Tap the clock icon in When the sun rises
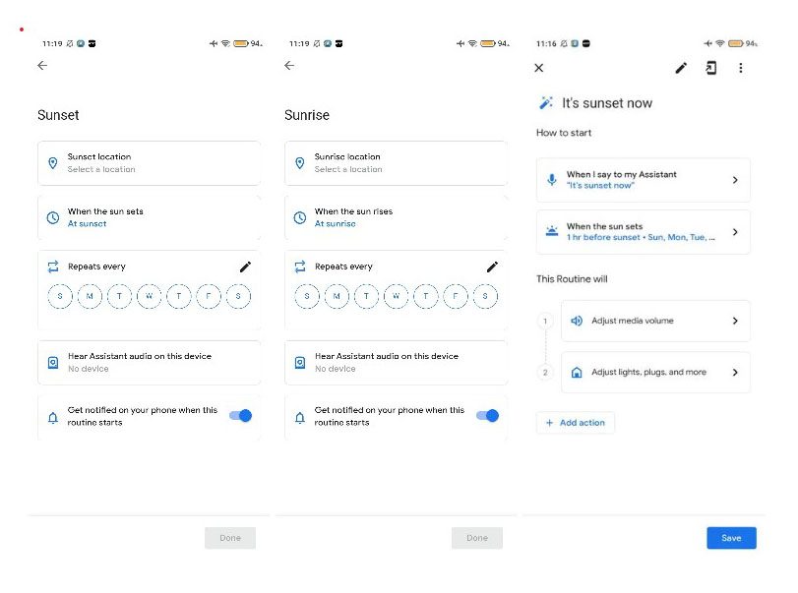Screen dimensions: 798x593 pos(300,217)
